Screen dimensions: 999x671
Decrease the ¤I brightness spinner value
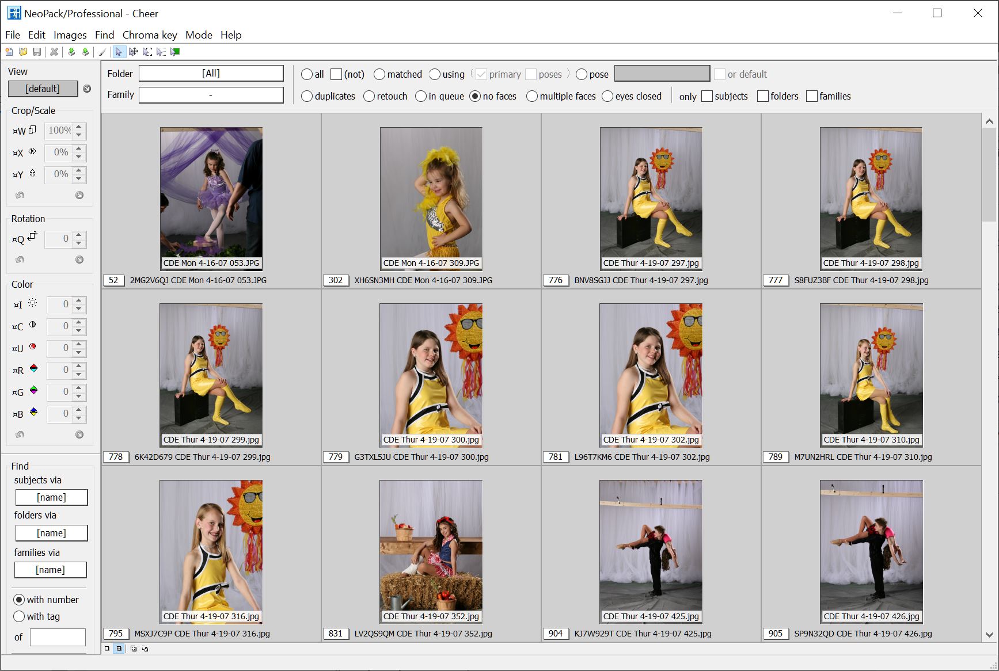(79, 309)
